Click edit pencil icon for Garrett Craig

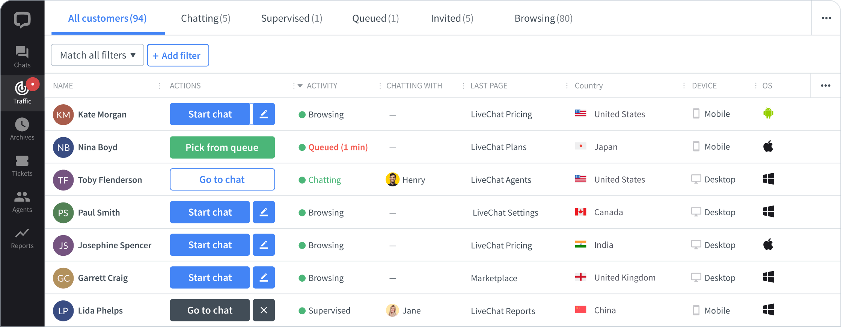pyautogui.click(x=264, y=277)
